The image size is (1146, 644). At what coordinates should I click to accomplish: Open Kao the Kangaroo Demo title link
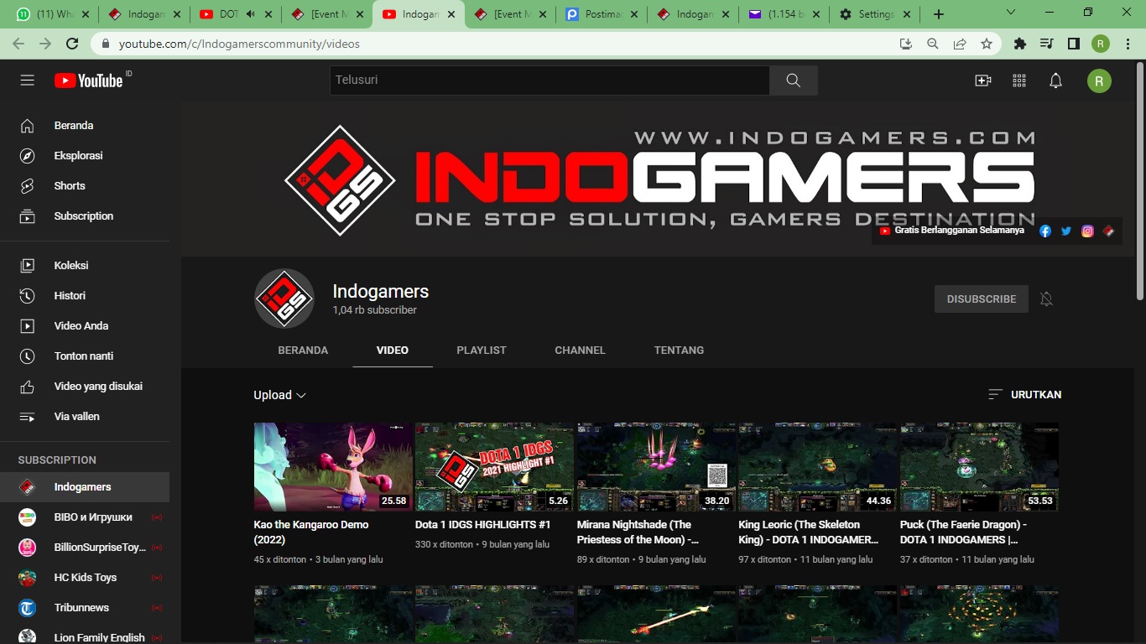(311, 532)
